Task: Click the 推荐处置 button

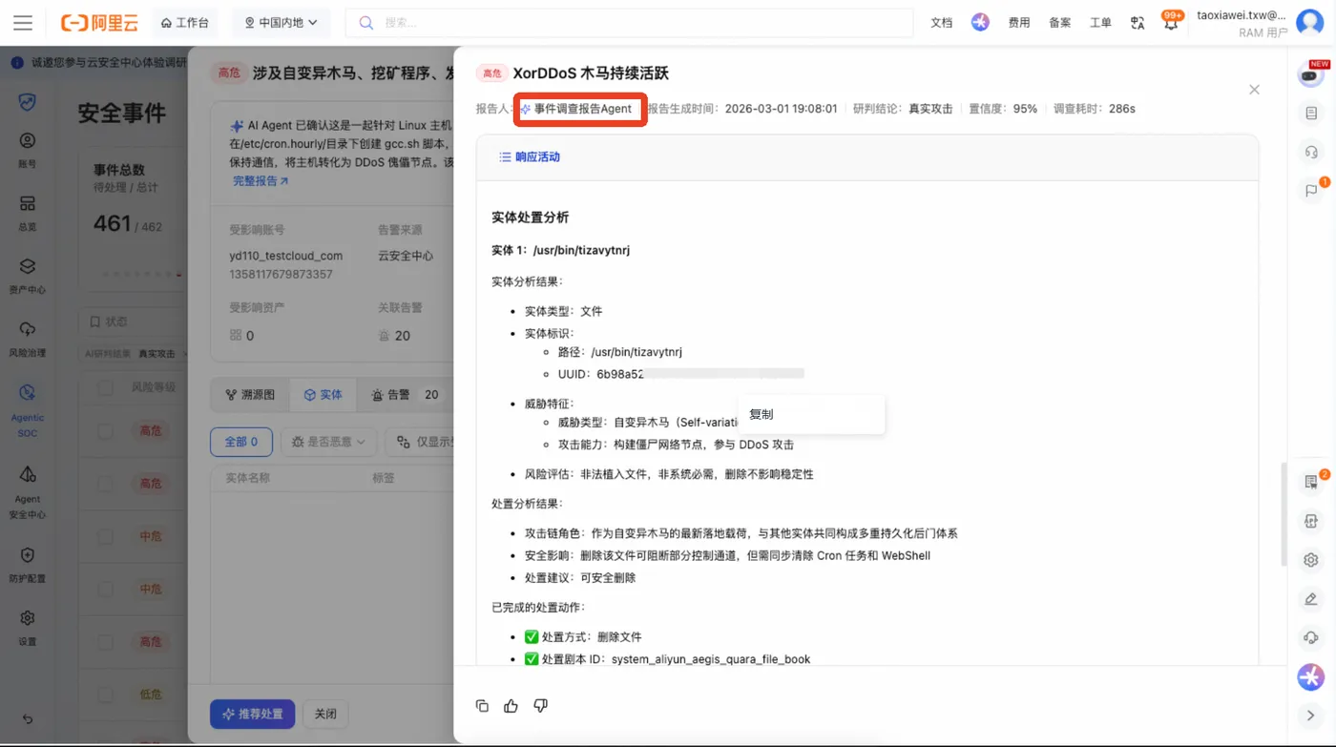Action: pyautogui.click(x=252, y=714)
